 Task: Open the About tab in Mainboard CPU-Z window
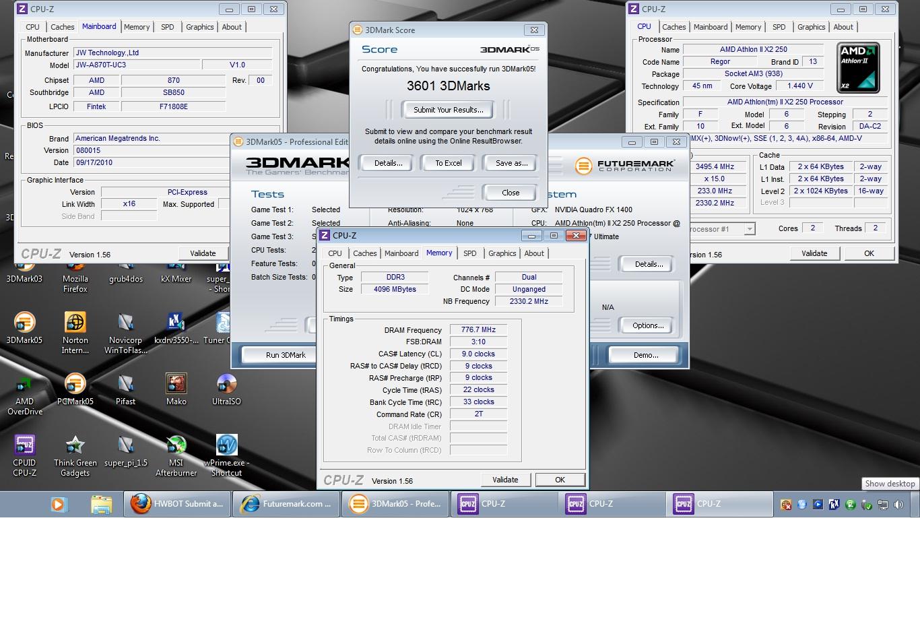click(x=232, y=27)
